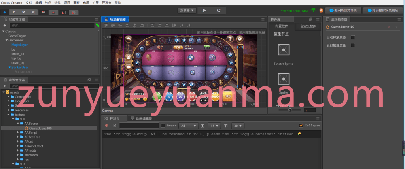Click the 访问项目文件夹 button

pos(343,11)
